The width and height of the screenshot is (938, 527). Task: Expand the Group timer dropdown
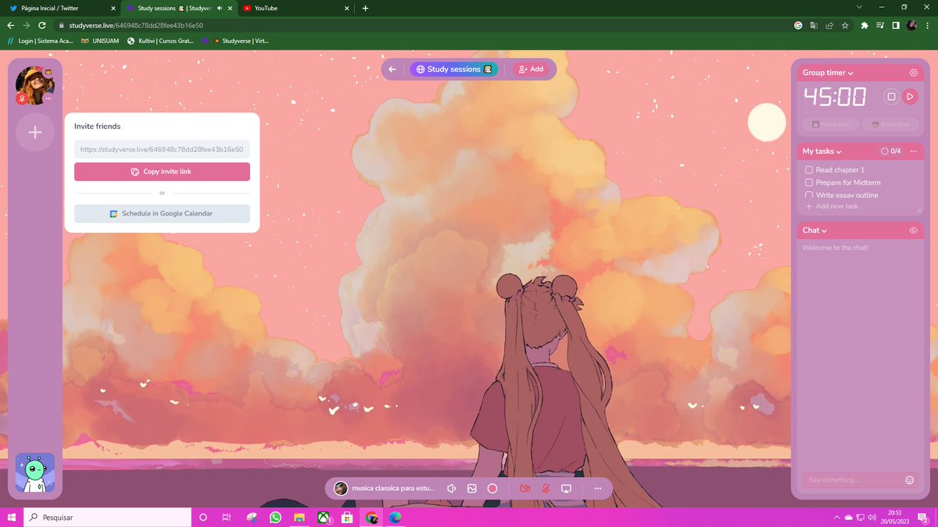tap(828, 73)
